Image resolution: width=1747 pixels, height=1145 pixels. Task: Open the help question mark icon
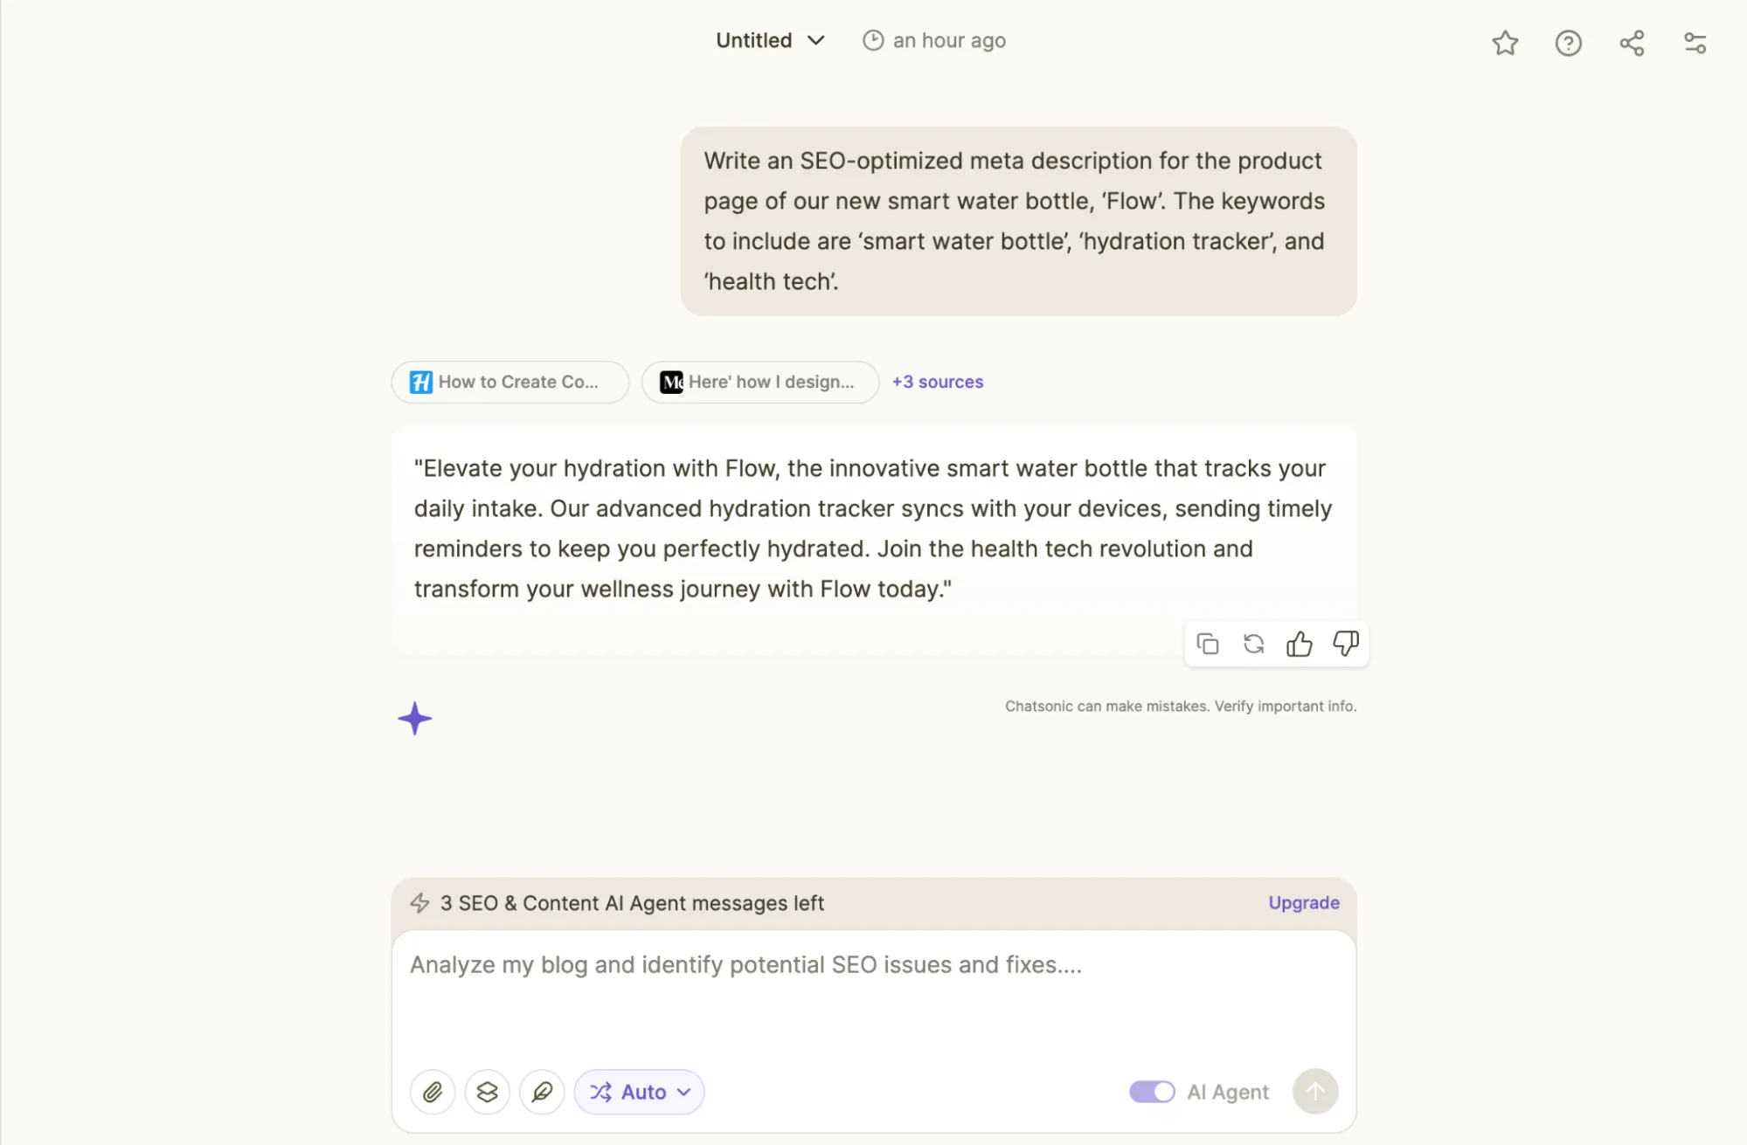pos(1569,43)
